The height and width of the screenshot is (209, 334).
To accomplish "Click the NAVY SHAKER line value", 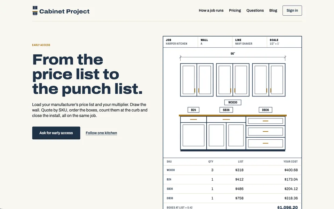I will [x=244, y=44].
